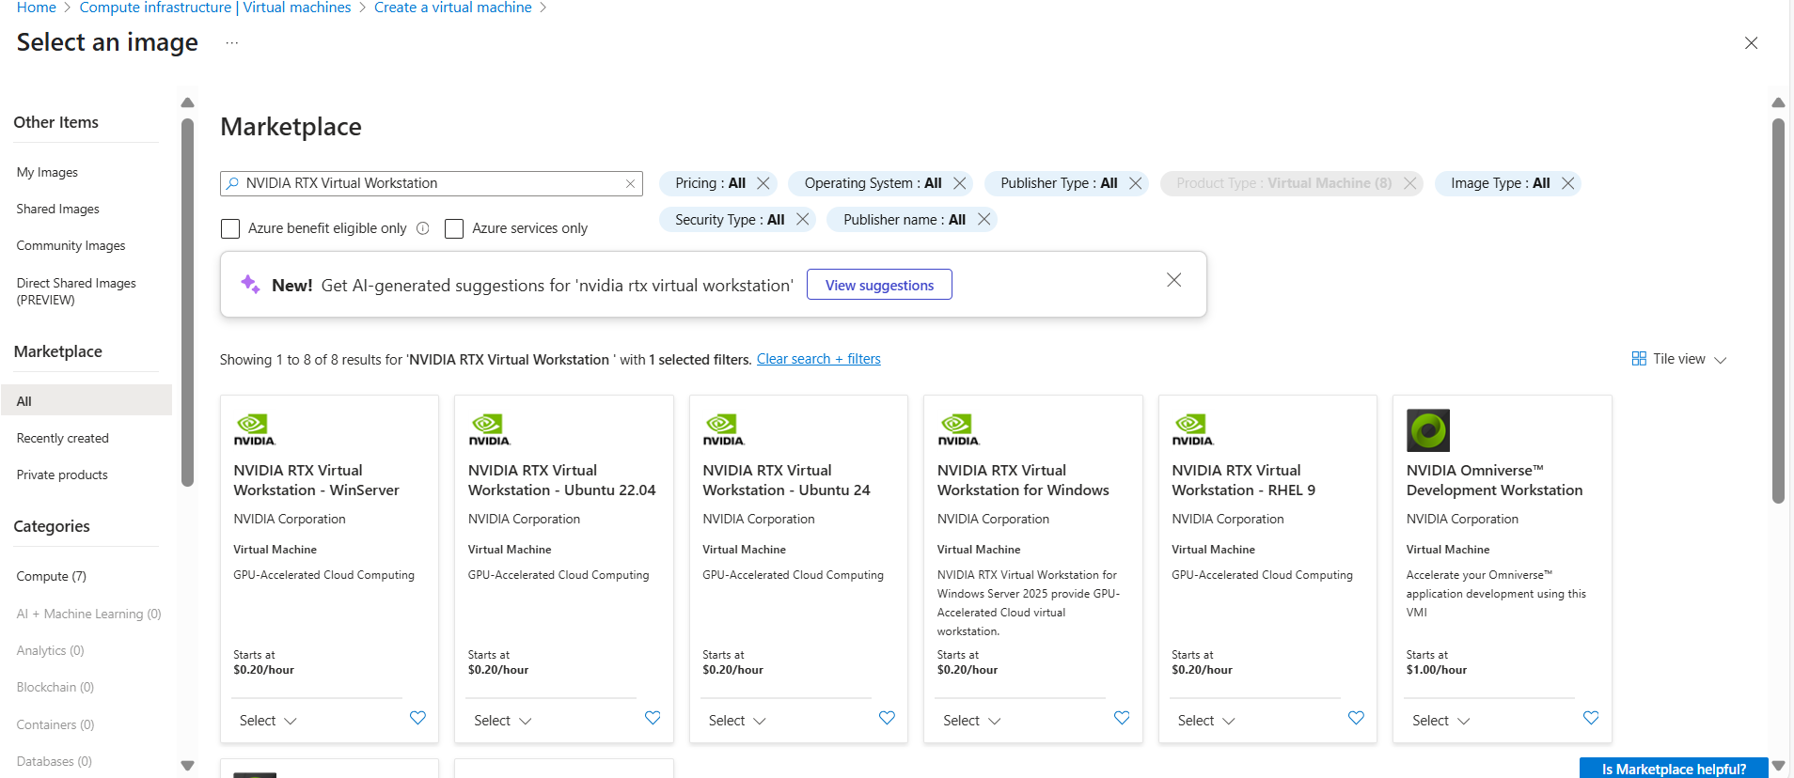Favorite the RHEL 9 card heart icon
Screen dimensions: 1794x778
[x=1356, y=718]
